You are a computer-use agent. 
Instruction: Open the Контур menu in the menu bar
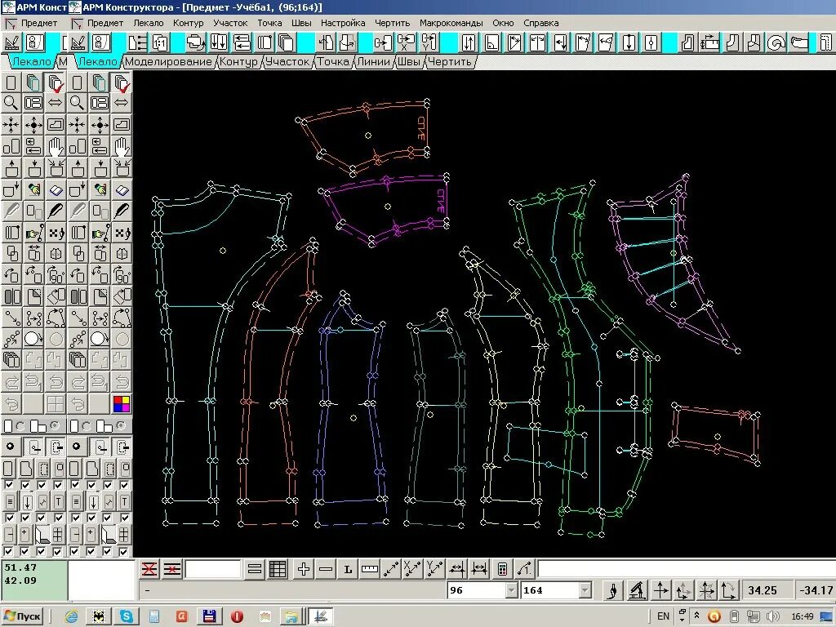tap(189, 23)
